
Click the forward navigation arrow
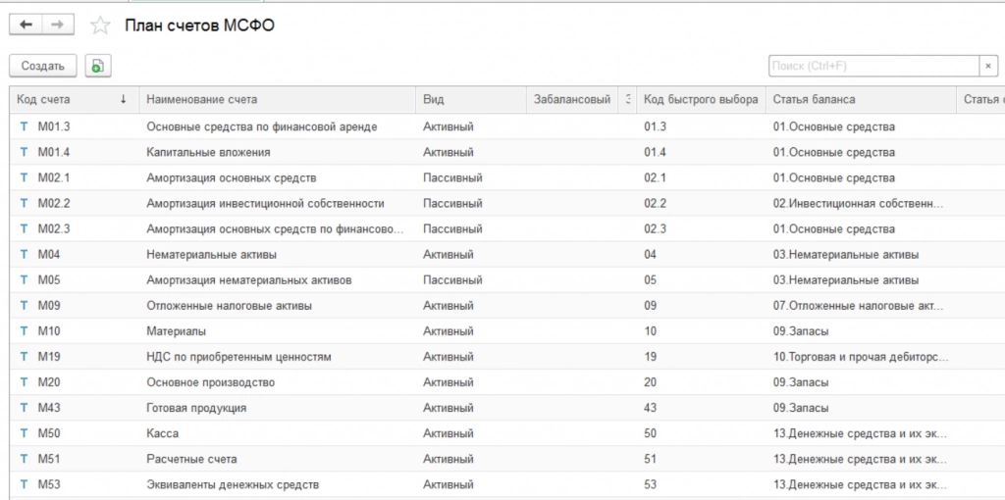coord(57,25)
